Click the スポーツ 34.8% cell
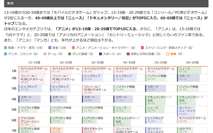Viewport: 213px width, 133px height. pyautogui.click(x=97, y=99)
